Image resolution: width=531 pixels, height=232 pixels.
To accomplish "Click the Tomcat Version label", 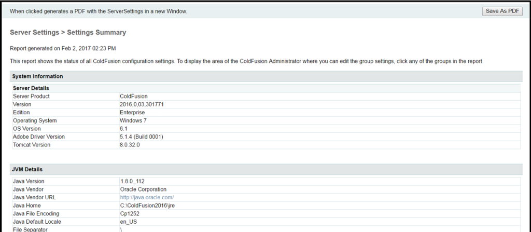I will pyautogui.click(x=32, y=145).
